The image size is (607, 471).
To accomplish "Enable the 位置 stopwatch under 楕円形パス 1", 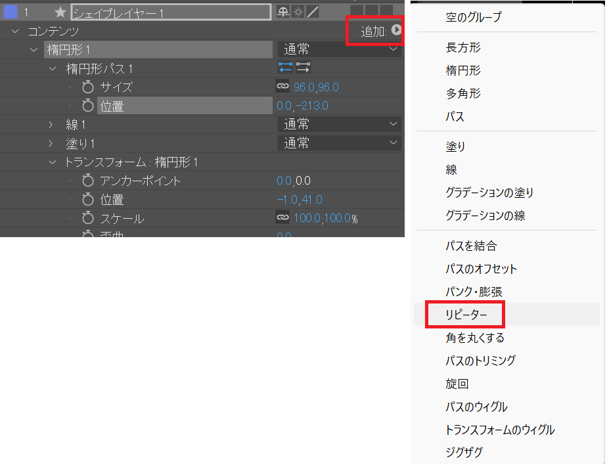I will [88, 105].
